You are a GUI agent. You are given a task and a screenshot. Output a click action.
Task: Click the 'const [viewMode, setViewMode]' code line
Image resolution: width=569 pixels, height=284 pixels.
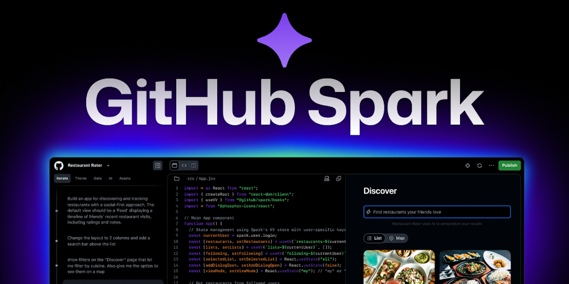(x=267, y=271)
